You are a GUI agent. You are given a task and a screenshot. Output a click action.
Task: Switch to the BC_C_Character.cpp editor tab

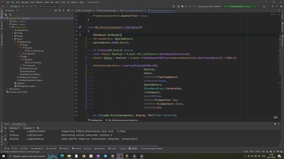point(107,11)
